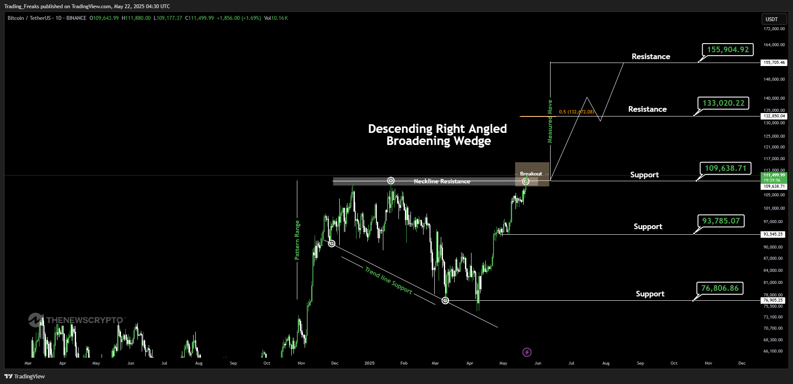
Task: Click the close value C111,499.99
Action: (200, 18)
